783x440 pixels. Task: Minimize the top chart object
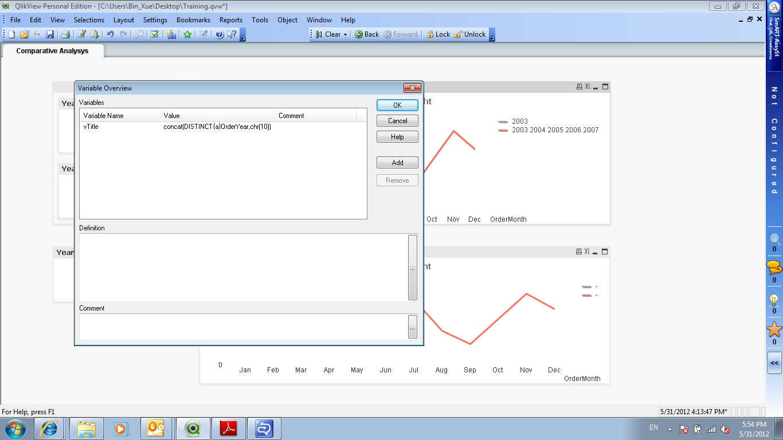(x=596, y=87)
